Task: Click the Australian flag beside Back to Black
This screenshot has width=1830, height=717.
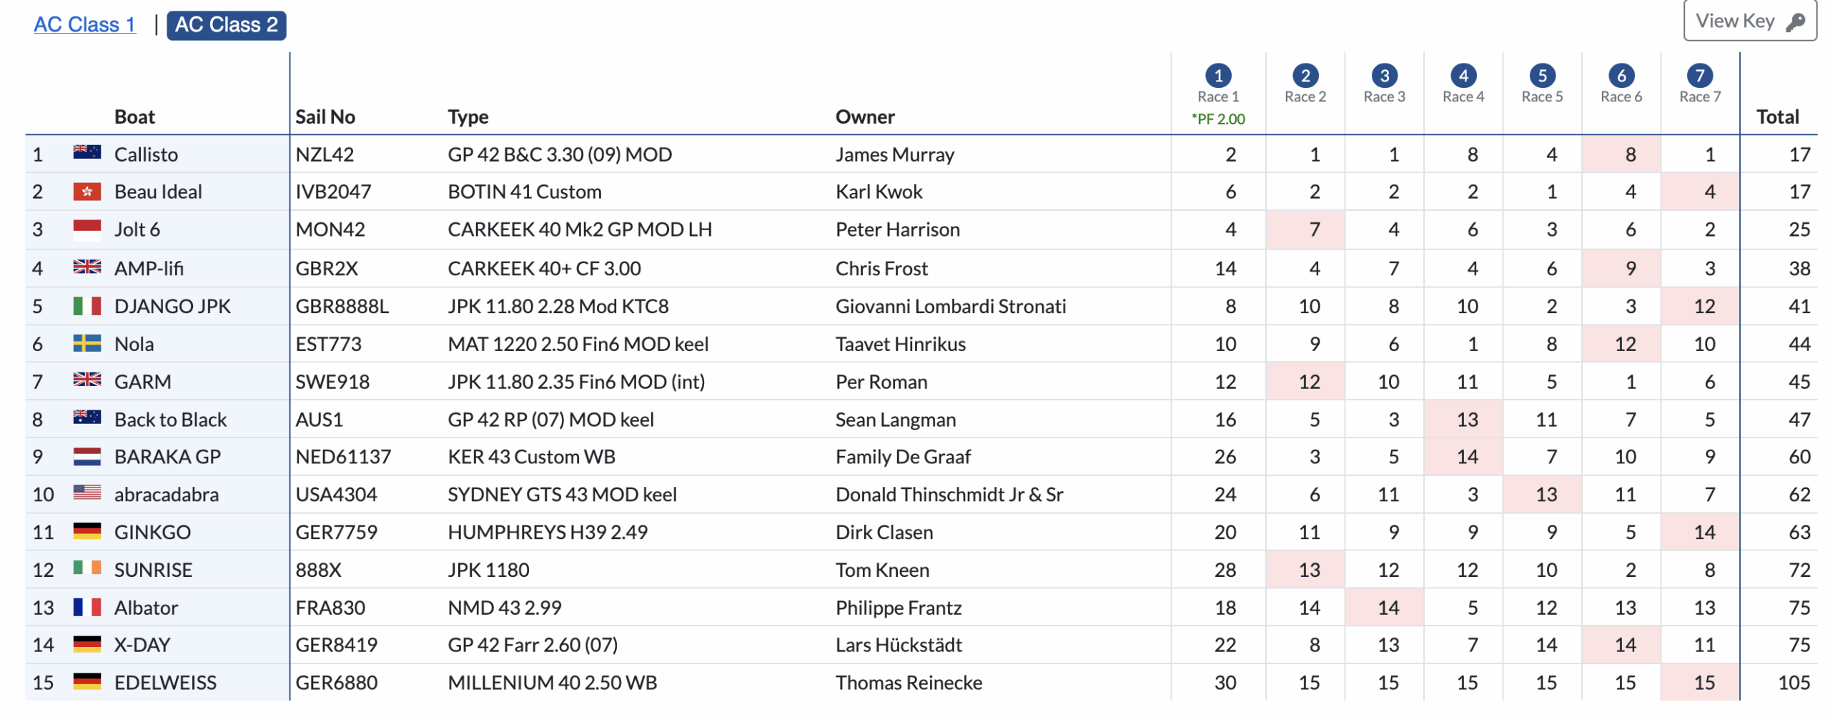Action: click(87, 417)
